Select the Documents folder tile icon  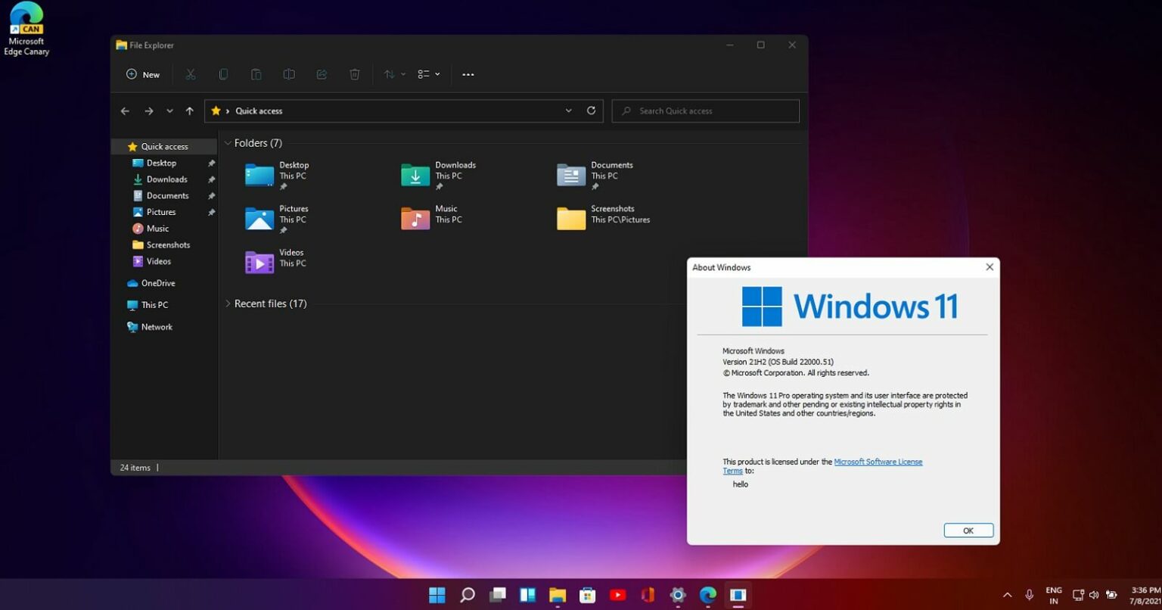(571, 175)
